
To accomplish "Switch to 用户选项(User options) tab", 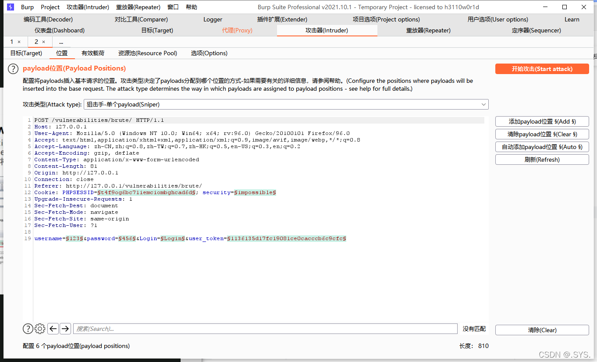I will tap(498, 19).
